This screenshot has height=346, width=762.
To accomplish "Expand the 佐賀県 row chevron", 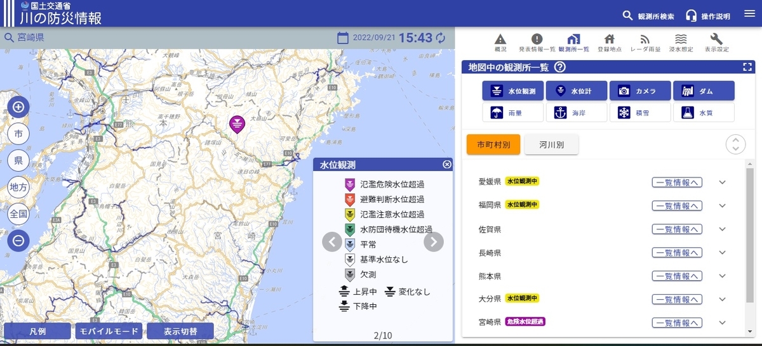I will click(x=722, y=229).
